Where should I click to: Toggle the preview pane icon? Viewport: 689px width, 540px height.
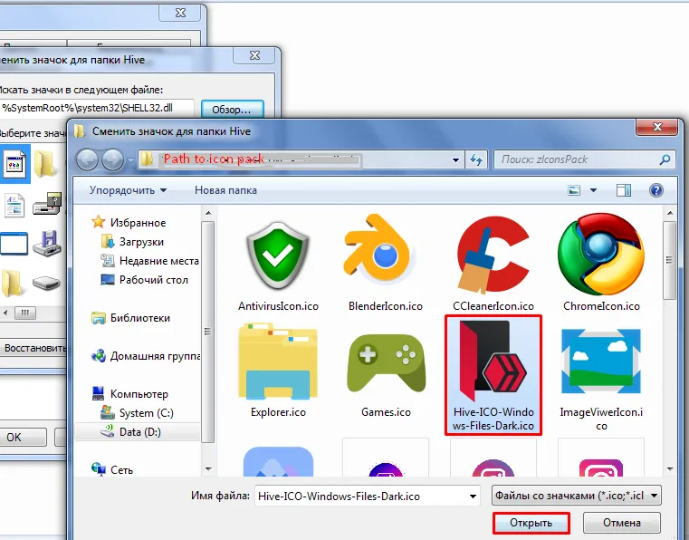[624, 190]
